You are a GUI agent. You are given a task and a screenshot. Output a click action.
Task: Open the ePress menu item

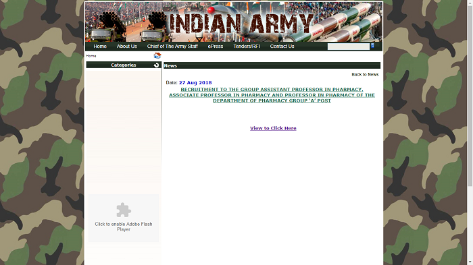[x=216, y=47]
